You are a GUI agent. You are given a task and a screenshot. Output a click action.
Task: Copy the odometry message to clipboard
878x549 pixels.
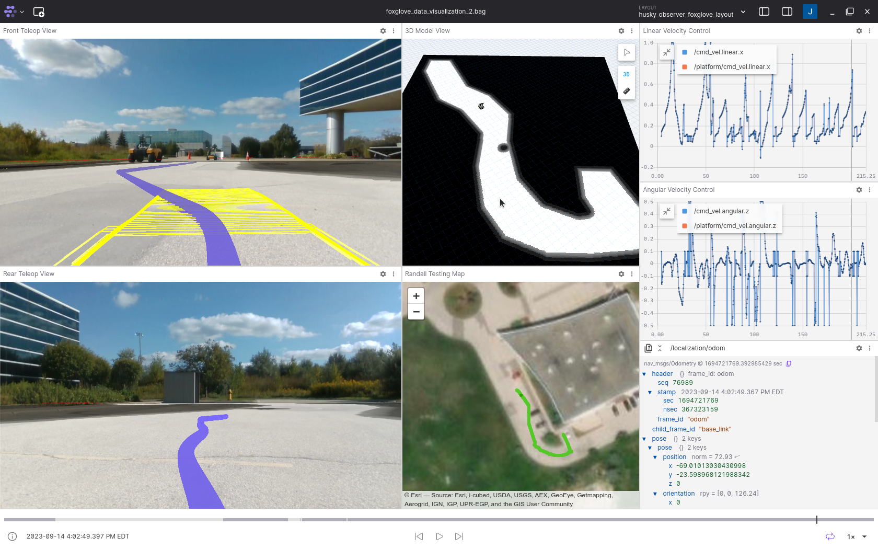789,363
